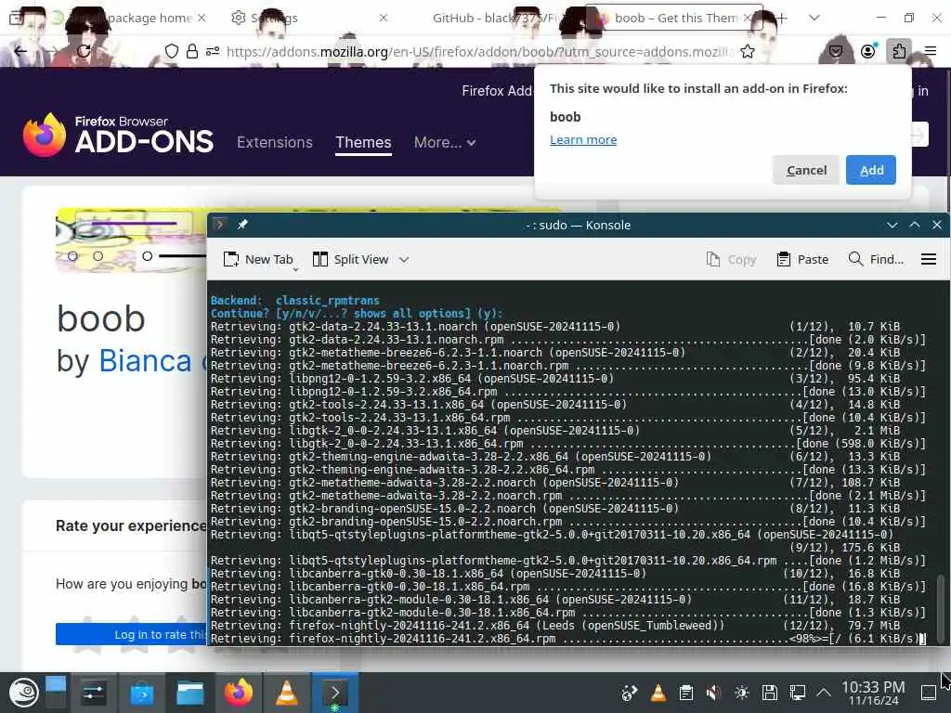
Task: Click the Firefox address bar URL
Action: 479,52
